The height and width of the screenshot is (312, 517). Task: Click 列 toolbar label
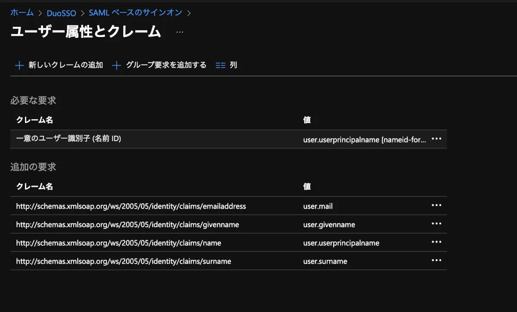pyautogui.click(x=234, y=65)
